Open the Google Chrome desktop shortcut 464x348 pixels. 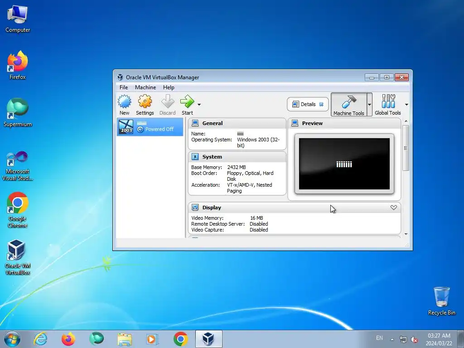(18, 210)
